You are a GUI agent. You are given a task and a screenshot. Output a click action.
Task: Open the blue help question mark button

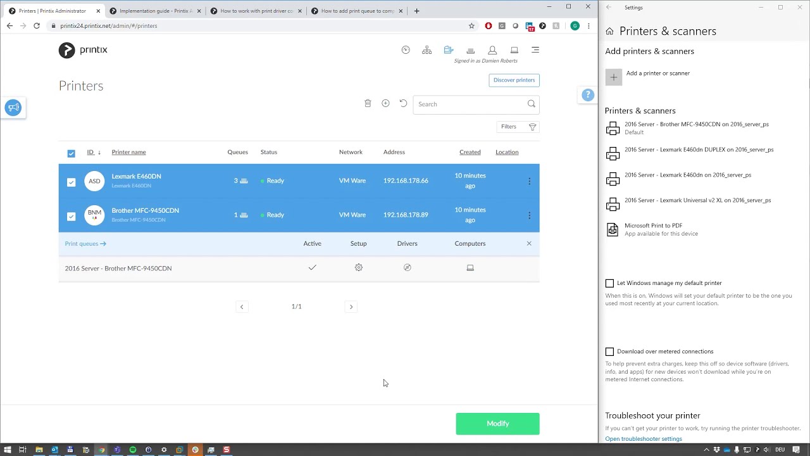[588, 95]
